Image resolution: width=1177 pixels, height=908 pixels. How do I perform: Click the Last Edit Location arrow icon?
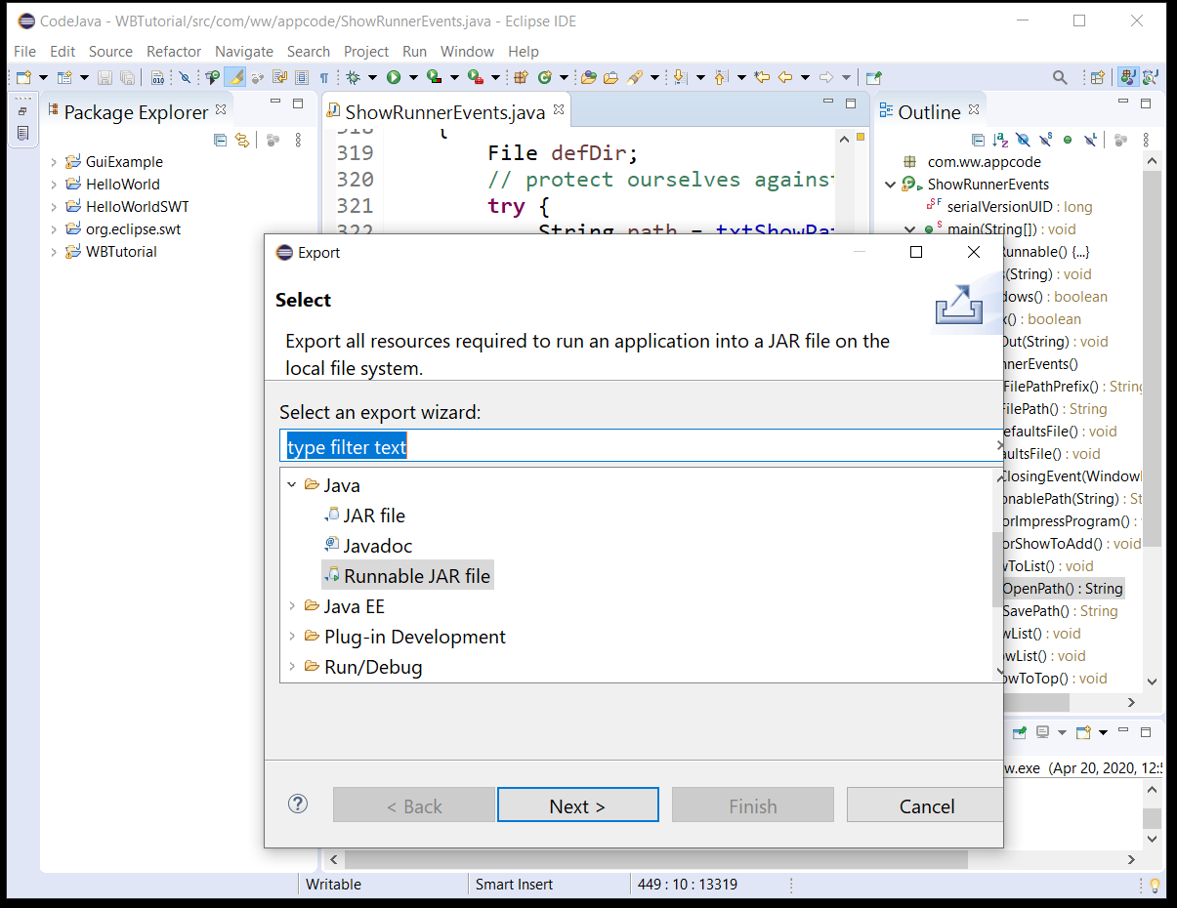(762, 78)
